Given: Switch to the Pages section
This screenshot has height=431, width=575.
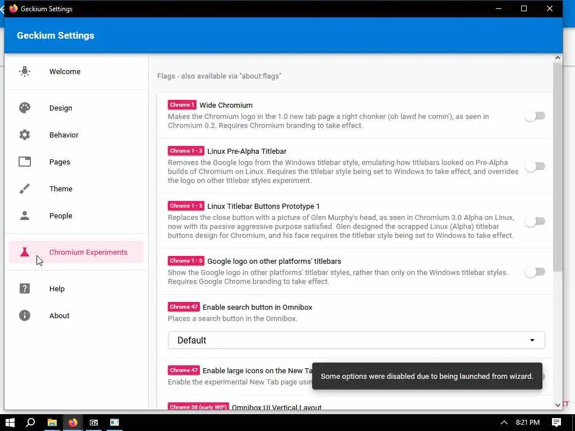Looking at the screenshot, I should 76,162.
